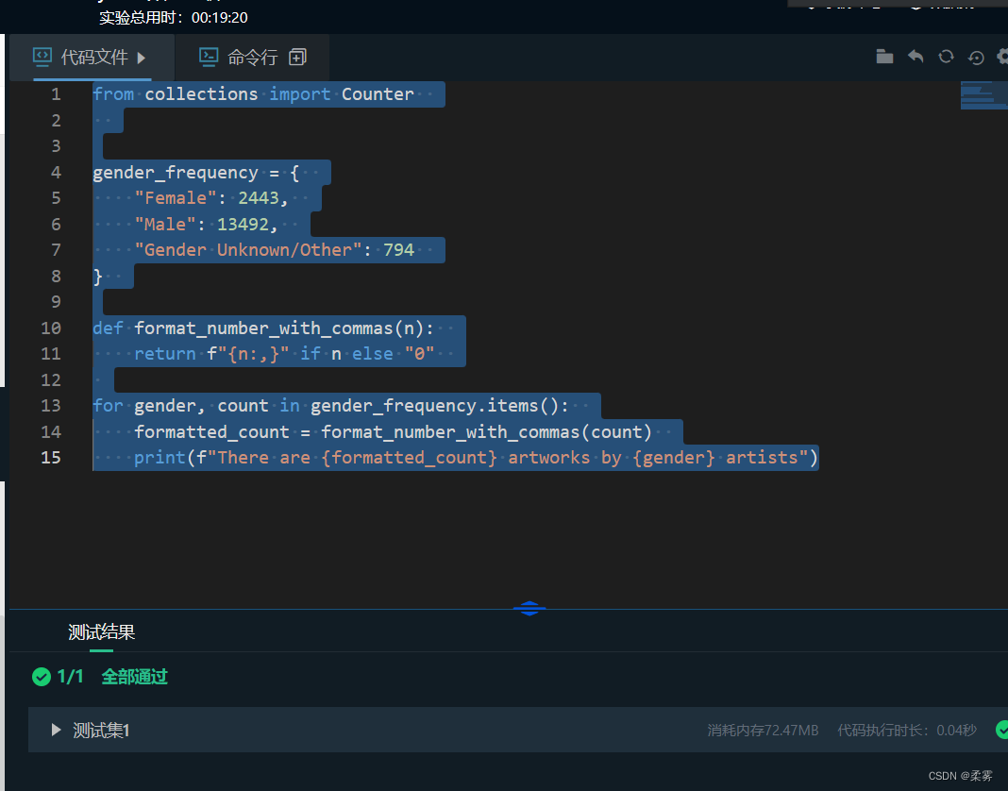This screenshot has height=791, width=1008.
Task: Open the settings gear icon
Action: [1003, 57]
